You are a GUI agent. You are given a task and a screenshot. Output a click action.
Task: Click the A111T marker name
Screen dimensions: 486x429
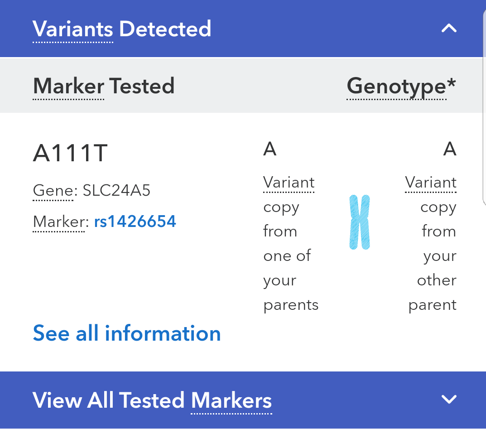[70, 153]
